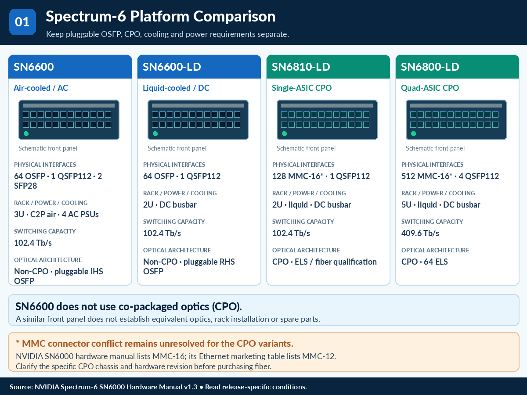Viewport: 527px width, 395px height.
Task: Click the MMC connector conflict warning heading
Action: 155,343
